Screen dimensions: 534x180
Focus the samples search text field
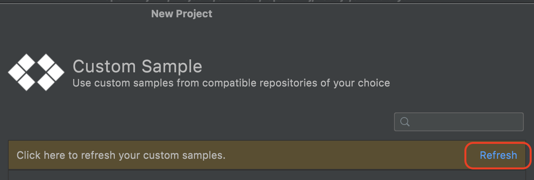coord(464,122)
